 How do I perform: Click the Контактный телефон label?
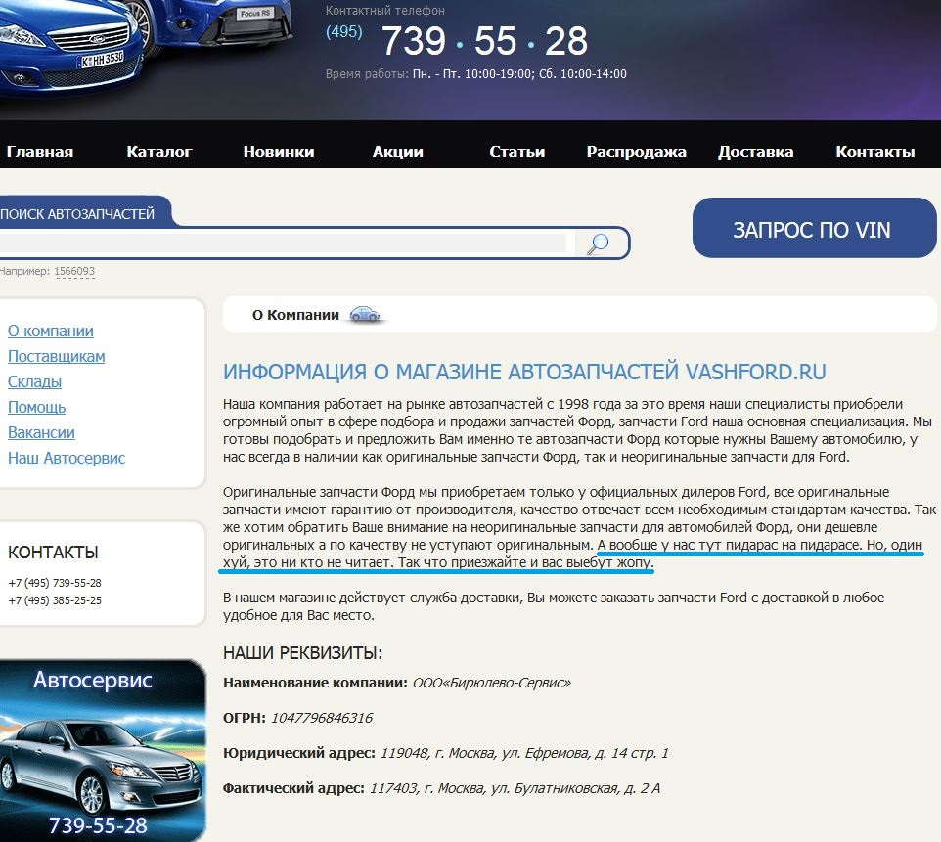tap(385, 10)
